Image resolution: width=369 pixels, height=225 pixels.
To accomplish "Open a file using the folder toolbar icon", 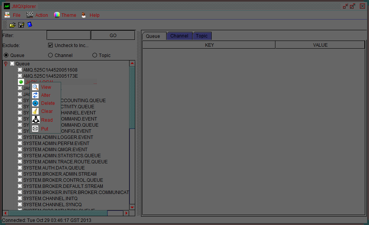I will tap(12, 24).
